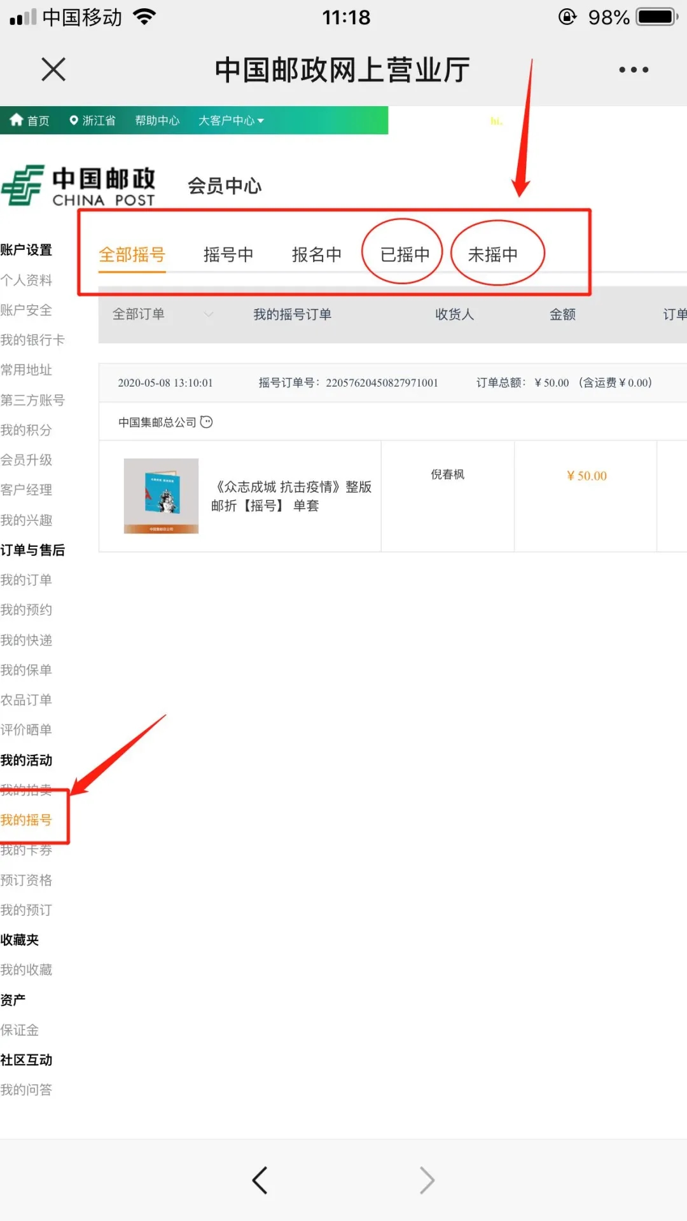Expand the 大客户中心 dropdown
Screen dimensions: 687x1221
pyautogui.click(x=231, y=120)
